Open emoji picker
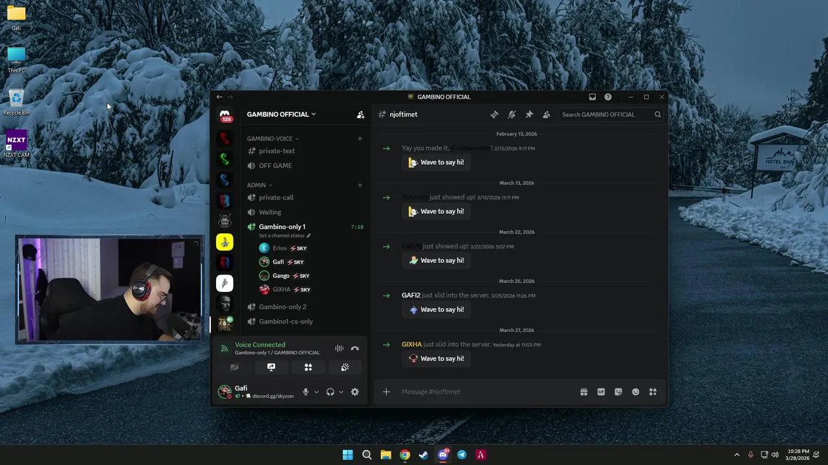 (x=636, y=391)
